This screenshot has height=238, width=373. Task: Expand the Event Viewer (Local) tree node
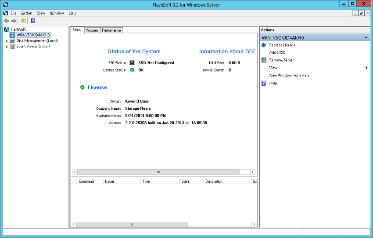coord(7,47)
